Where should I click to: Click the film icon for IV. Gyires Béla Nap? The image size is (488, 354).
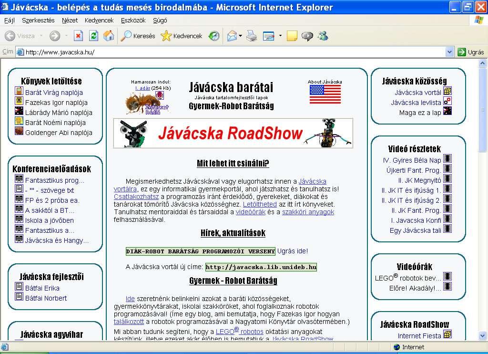[447, 158]
